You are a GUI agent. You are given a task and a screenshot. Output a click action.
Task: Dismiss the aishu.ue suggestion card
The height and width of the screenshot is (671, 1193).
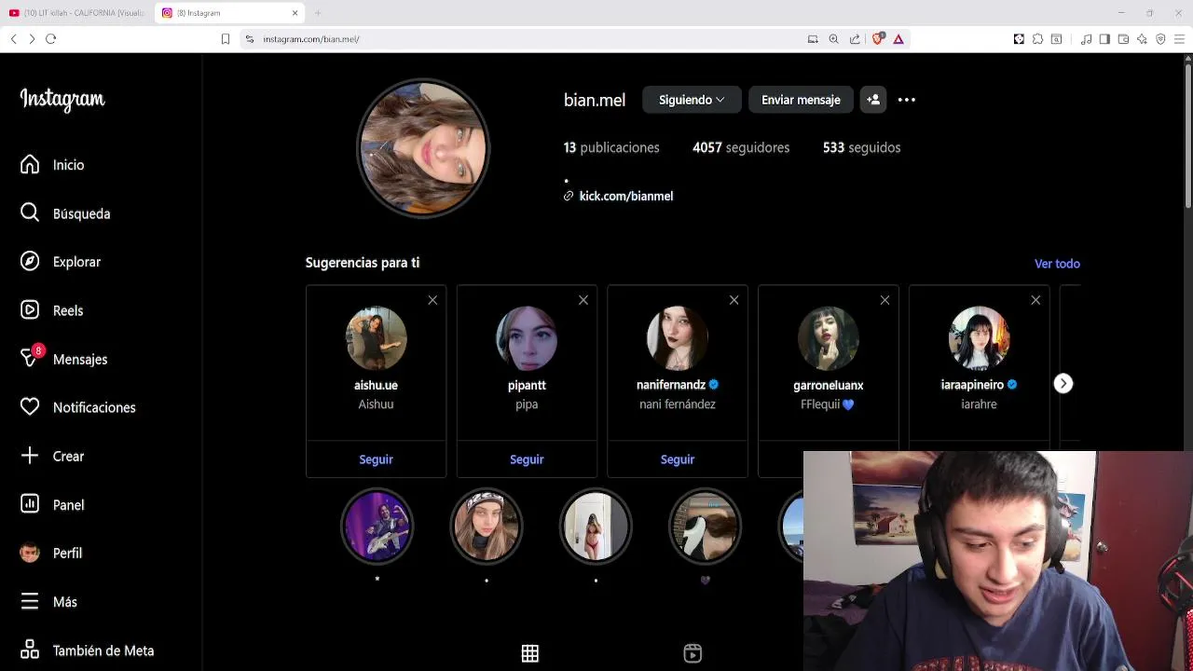[432, 300]
